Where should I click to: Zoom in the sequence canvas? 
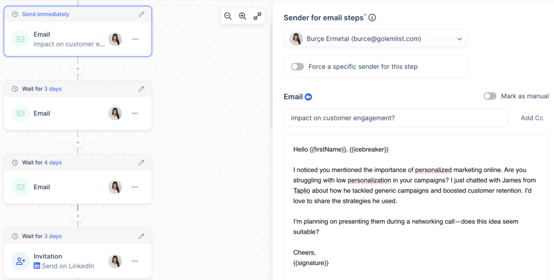click(x=242, y=16)
